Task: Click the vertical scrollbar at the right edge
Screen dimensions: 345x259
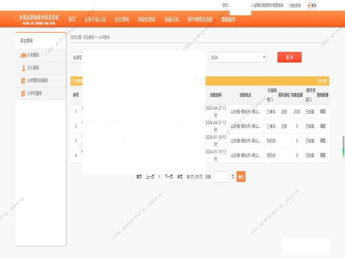Action: (x=343, y=146)
